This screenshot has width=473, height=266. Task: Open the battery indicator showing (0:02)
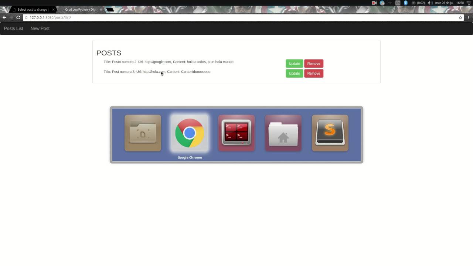click(x=418, y=3)
